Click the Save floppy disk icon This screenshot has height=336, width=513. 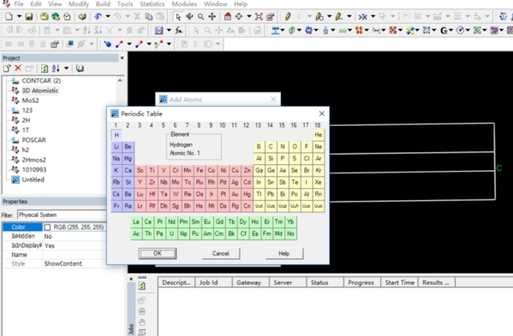point(29,16)
